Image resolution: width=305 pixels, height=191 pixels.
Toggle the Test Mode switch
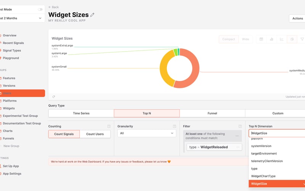[40, 9]
